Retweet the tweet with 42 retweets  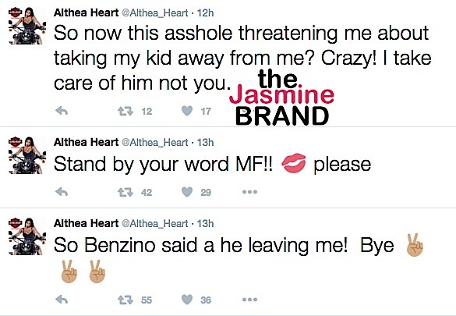125,193
